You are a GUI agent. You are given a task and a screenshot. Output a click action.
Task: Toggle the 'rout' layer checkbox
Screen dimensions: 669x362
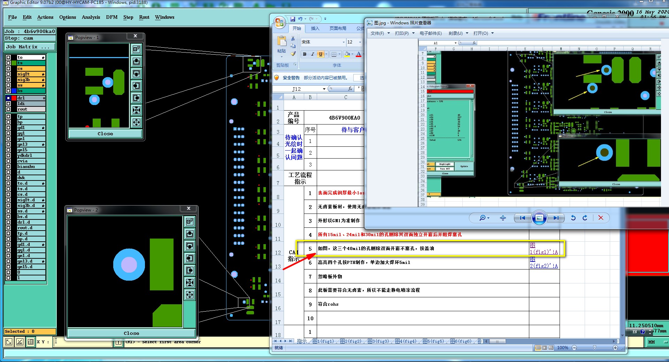coord(8,109)
